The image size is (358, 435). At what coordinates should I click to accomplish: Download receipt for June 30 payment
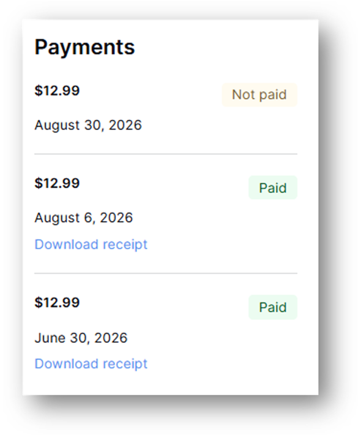pyautogui.click(x=91, y=364)
